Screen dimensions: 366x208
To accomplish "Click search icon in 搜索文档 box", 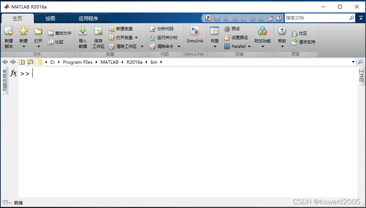I will (x=352, y=18).
